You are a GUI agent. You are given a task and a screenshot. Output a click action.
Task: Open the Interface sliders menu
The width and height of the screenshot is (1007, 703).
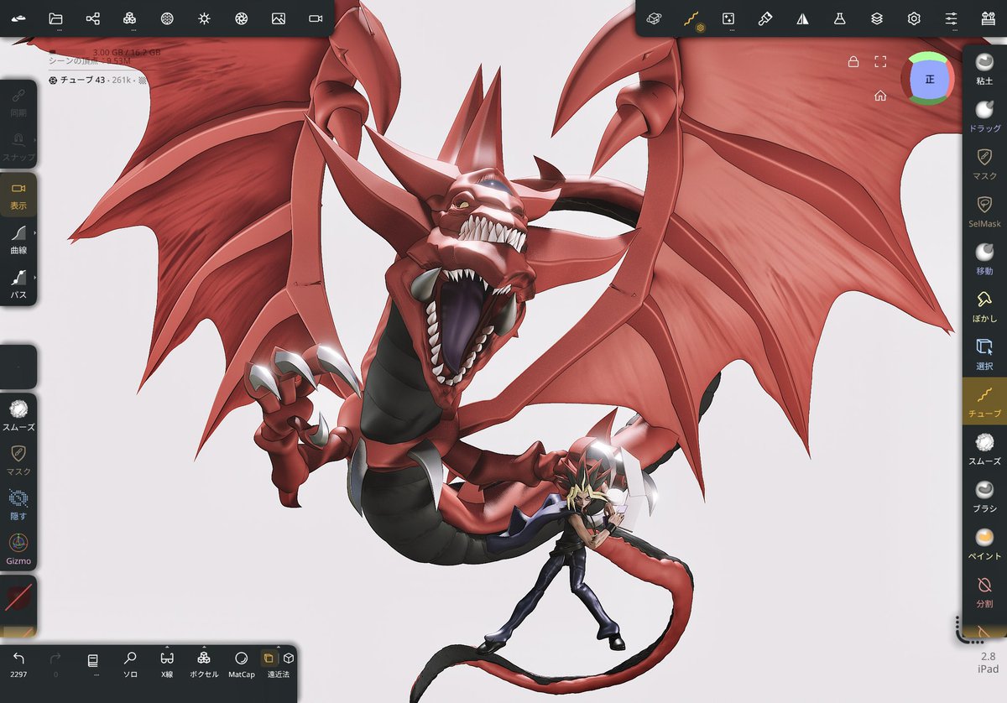click(x=951, y=18)
